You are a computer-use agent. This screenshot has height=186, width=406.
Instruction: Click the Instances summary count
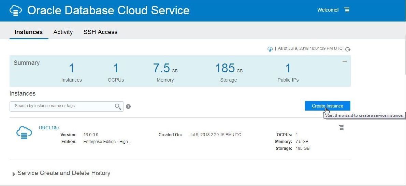tap(71, 68)
